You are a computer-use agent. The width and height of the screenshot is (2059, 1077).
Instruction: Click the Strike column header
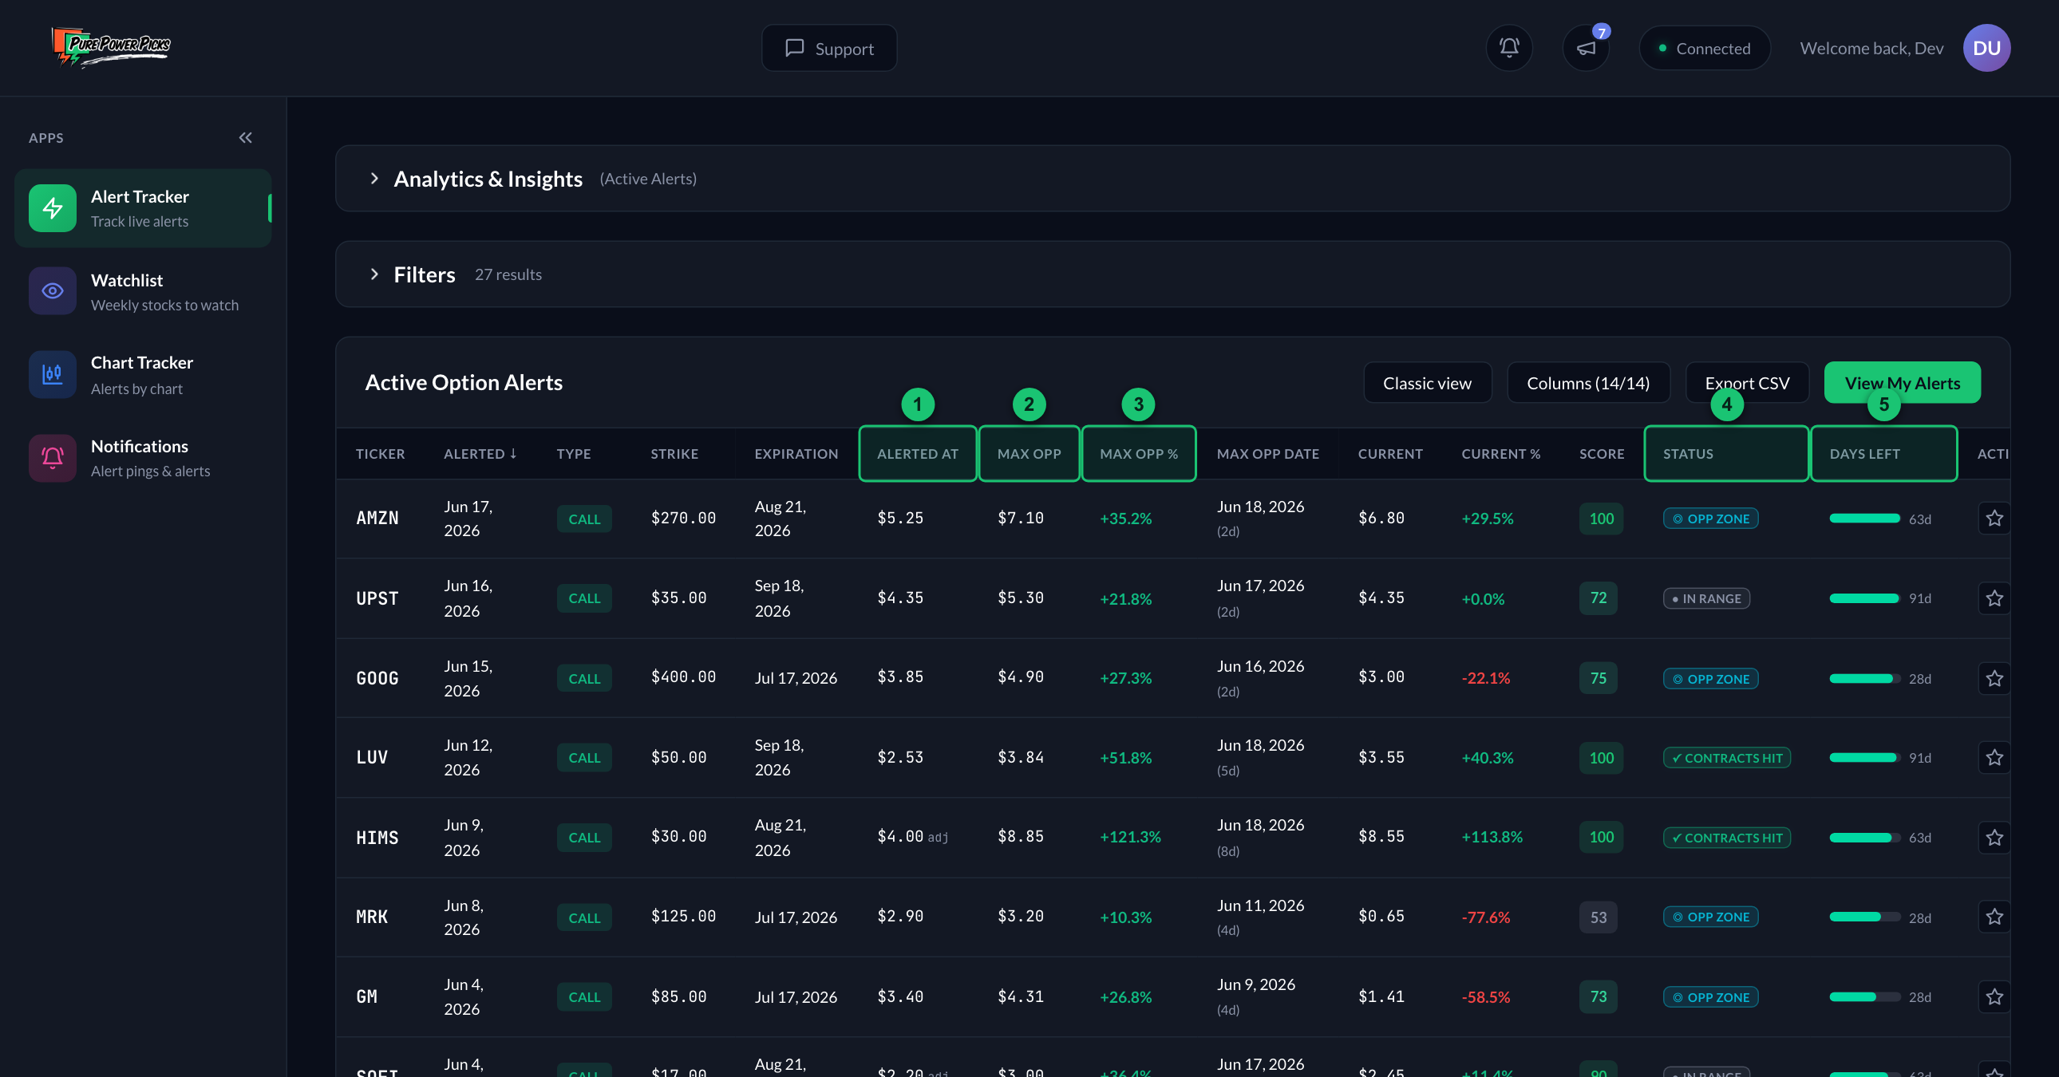pyautogui.click(x=674, y=453)
